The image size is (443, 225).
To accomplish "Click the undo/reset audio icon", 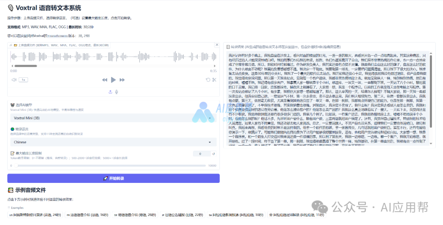I will (208, 80).
